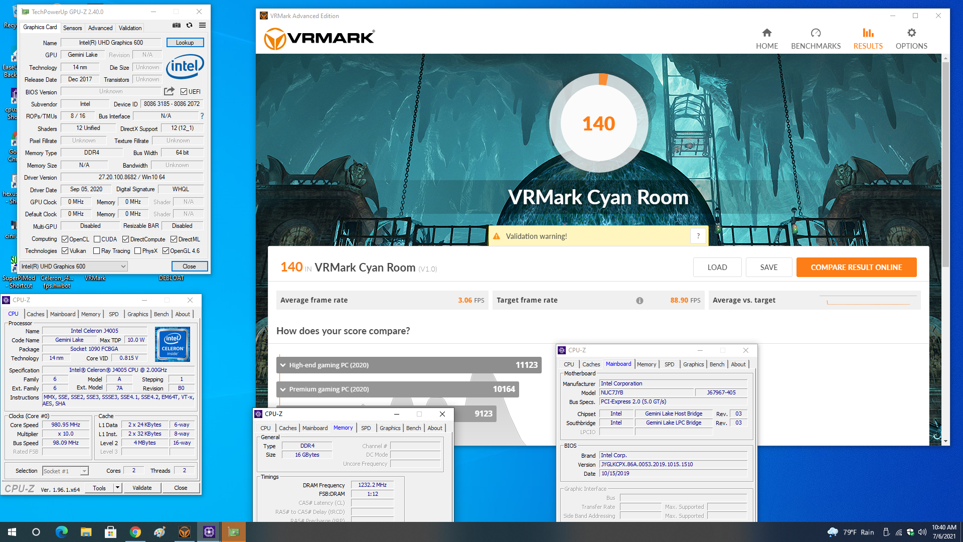This screenshot has width=963, height=542.
Task: Click the Validation warning help question button
Action: click(698, 236)
